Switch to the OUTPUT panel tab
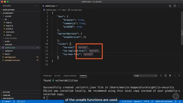183x103 pixels. tap(57, 76)
